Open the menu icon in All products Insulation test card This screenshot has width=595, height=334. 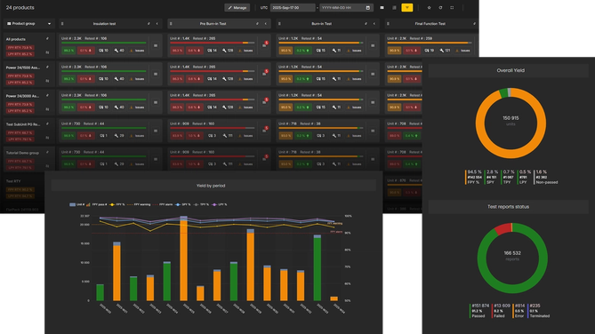click(156, 45)
